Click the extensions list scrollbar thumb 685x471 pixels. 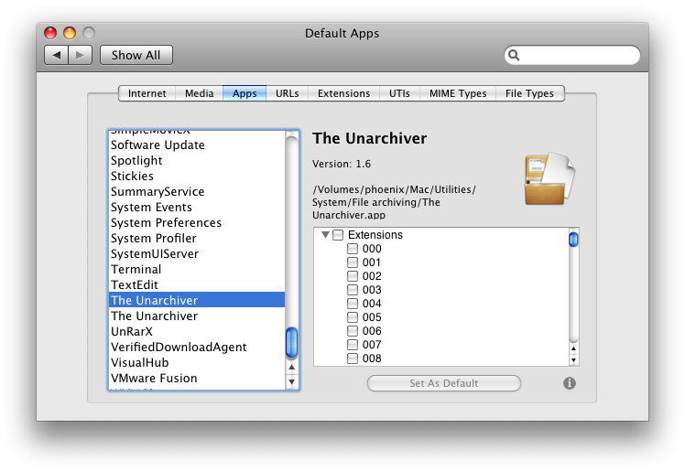click(573, 240)
